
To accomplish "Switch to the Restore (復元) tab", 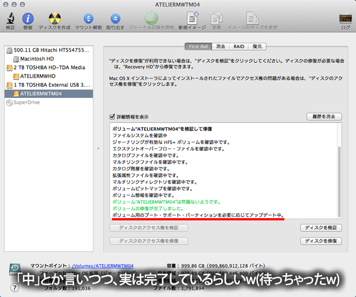I will click(257, 46).
